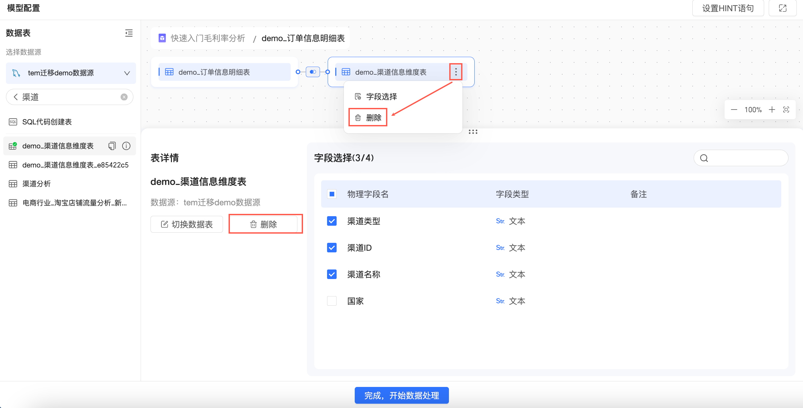Go back using the chevron in search box
803x408 pixels.
click(x=15, y=97)
